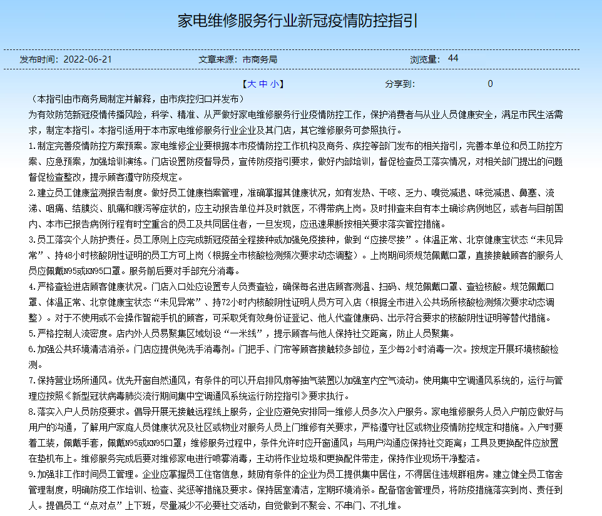This screenshot has height=516, width=602.
Task: Click paragraph 4 on 严格查验进店顾客健康状况
Action: pos(294,302)
